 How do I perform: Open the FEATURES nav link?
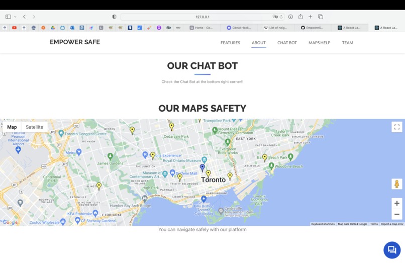point(230,43)
